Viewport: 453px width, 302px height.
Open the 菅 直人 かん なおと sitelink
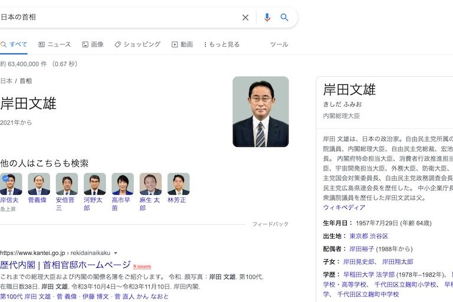pyautogui.click(x=142, y=297)
